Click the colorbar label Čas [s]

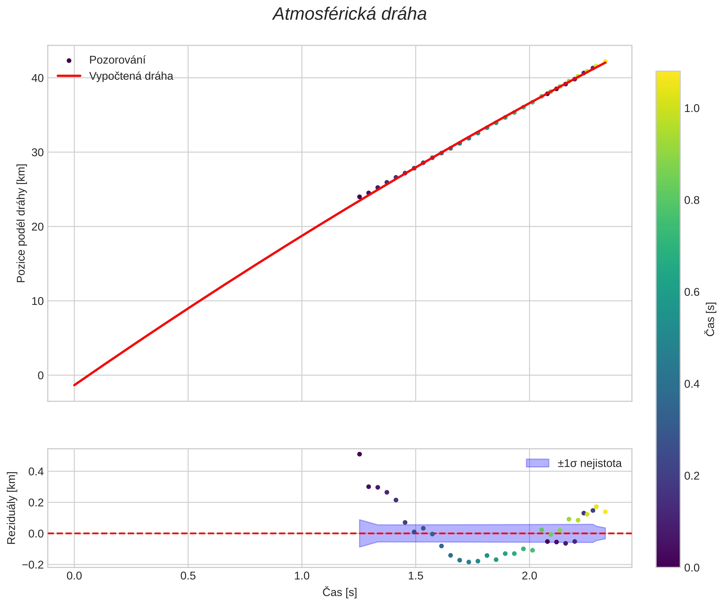click(x=711, y=319)
